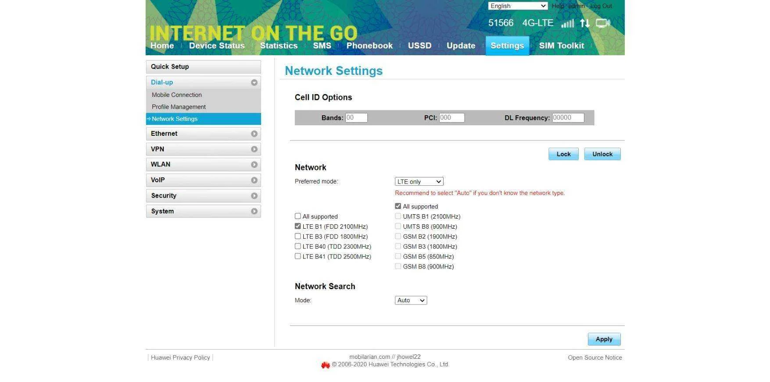The image size is (770, 382).
Task: Click the Log Out link
Action: 602,6
